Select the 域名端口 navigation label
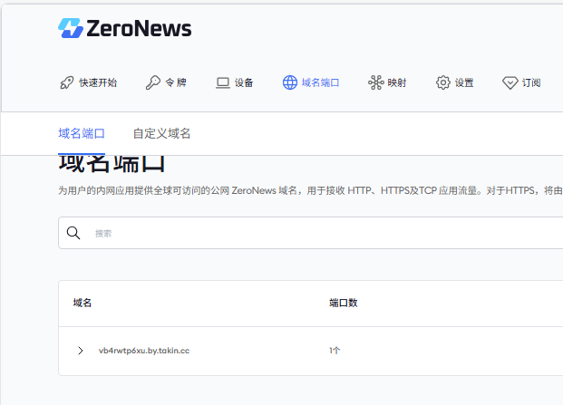The height and width of the screenshot is (405, 563). (320, 82)
